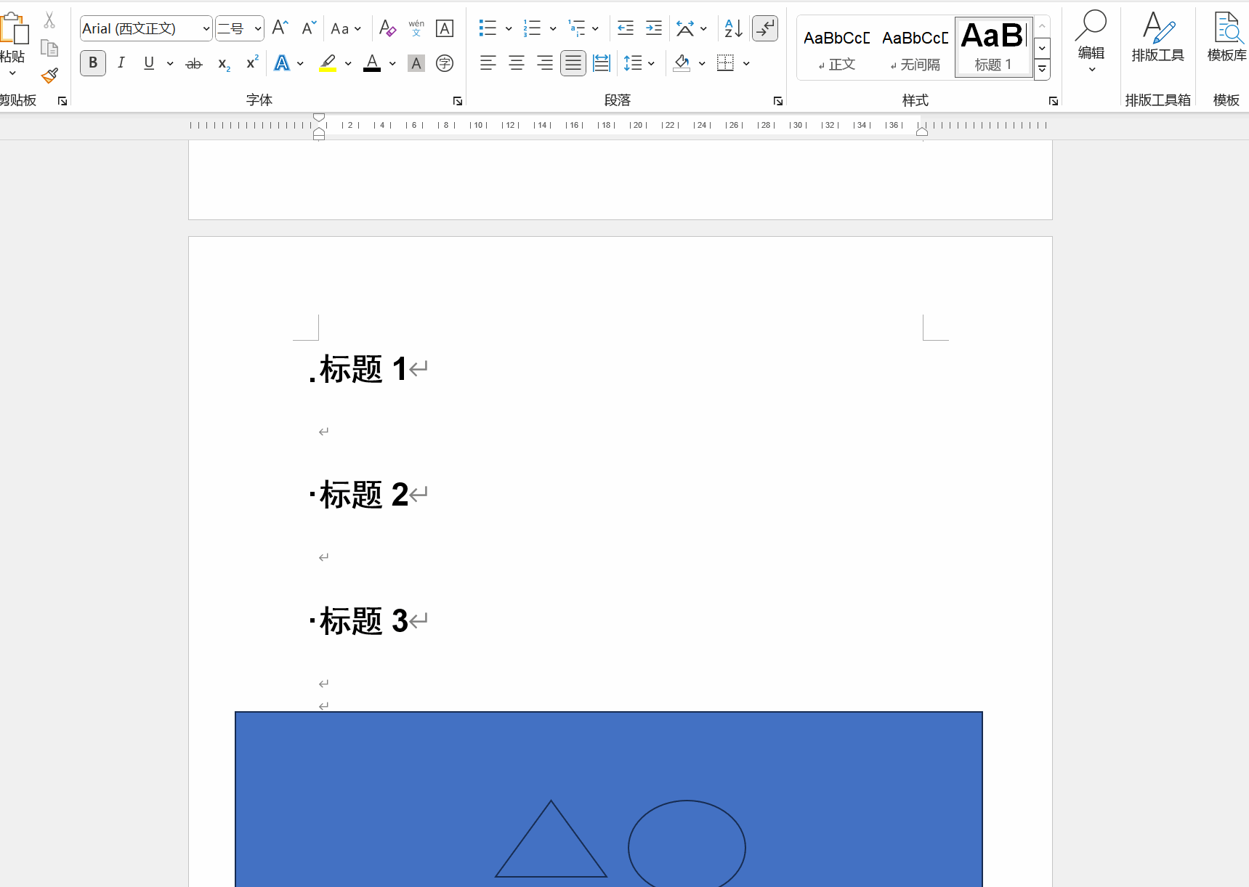Click the center align icon
The image size is (1249, 887).
(x=517, y=63)
